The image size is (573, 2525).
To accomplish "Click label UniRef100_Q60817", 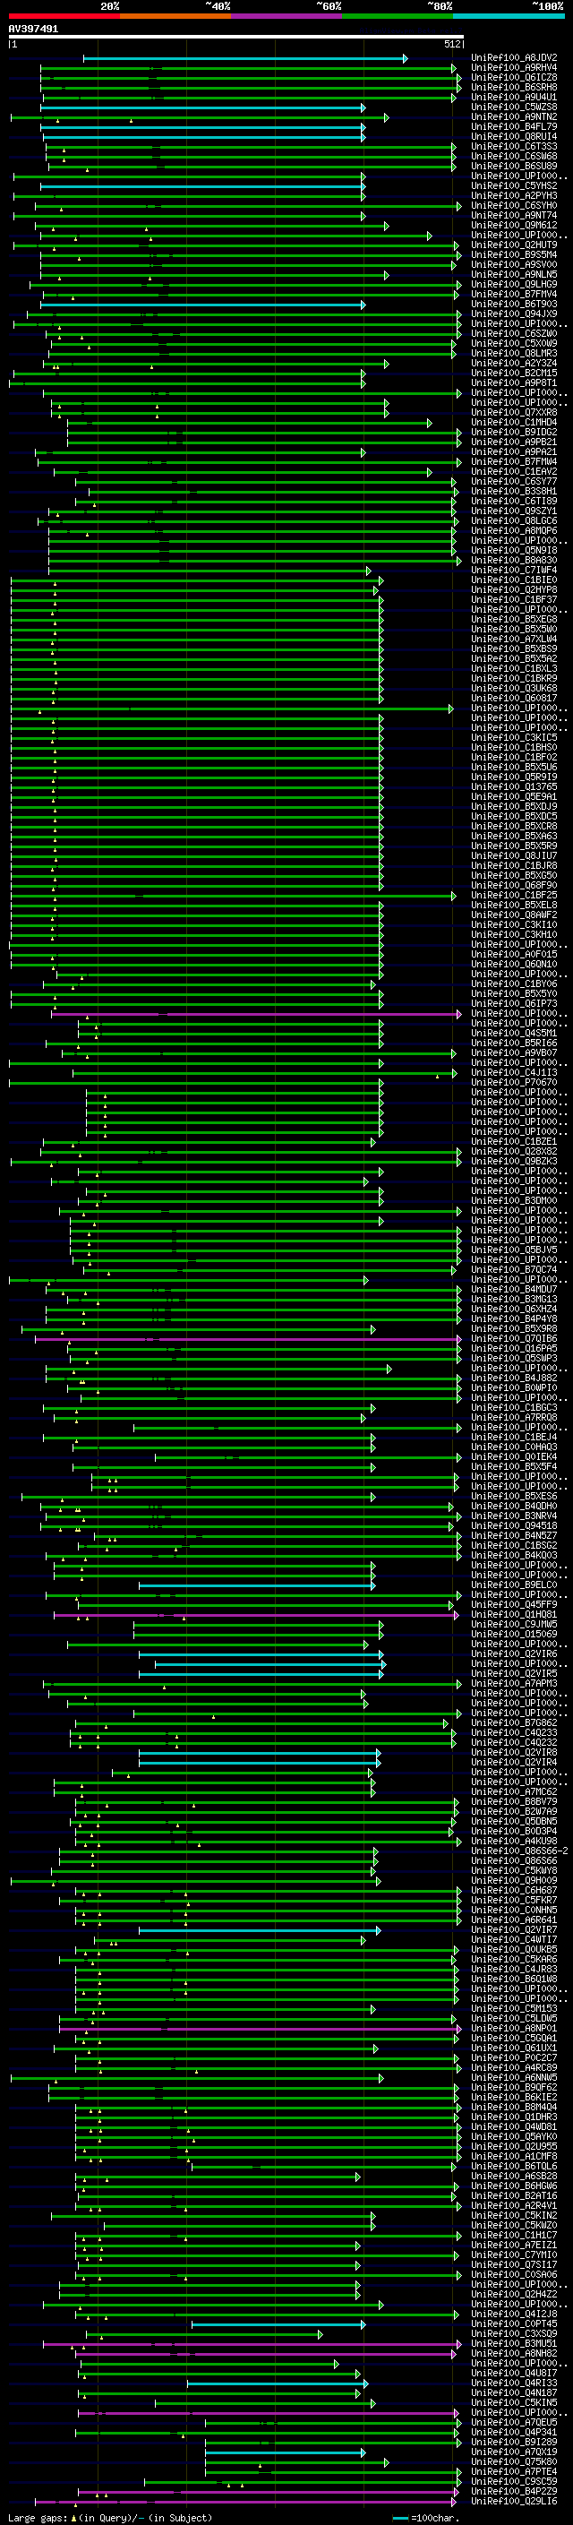I will click(x=514, y=698).
